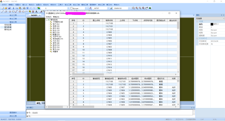Select the 天然气 (TR) tree item
This screenshot has height=121, width=225.
(57, 37)
